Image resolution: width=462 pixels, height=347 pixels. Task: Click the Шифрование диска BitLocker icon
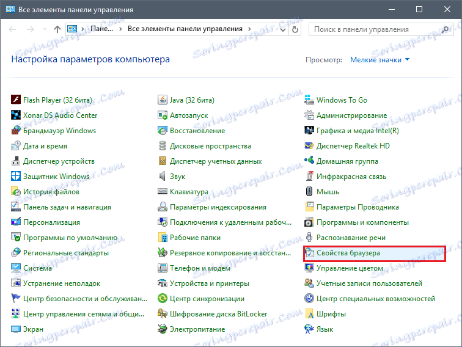pyautogui.click(x=163, y=314)
